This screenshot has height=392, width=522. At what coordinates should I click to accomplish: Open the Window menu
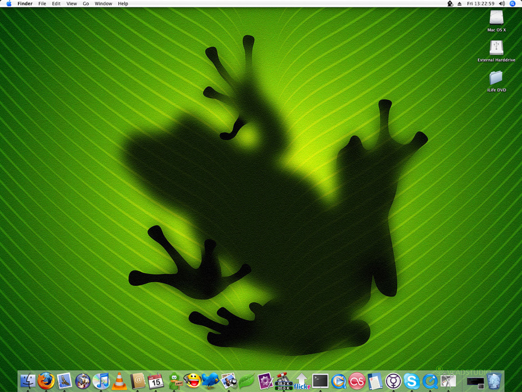tap(103, 4)
